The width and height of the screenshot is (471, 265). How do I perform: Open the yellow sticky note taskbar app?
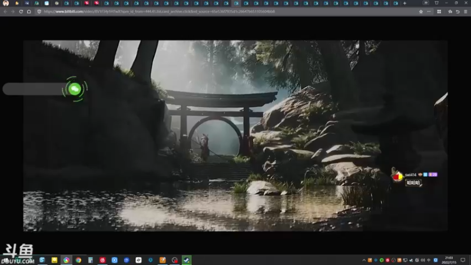click(x=54, y=260)
